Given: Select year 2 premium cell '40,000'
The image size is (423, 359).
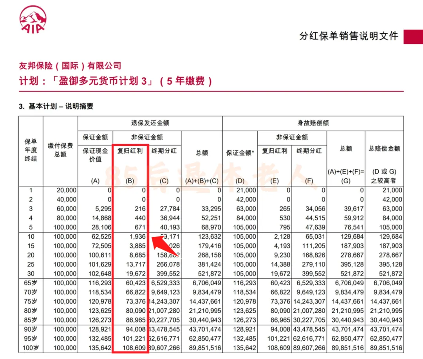Looking at the screenshot, I should pos(66,199).
